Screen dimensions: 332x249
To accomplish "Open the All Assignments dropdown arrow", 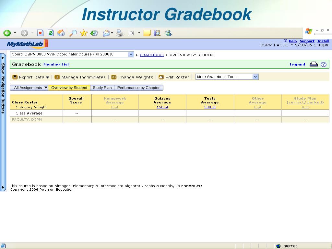I will [46, 88].
